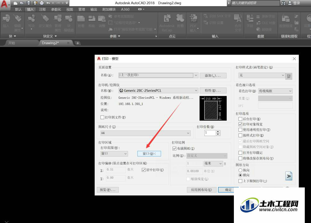Uncheck the 布满图纸 checkbox

click(174, 148)
